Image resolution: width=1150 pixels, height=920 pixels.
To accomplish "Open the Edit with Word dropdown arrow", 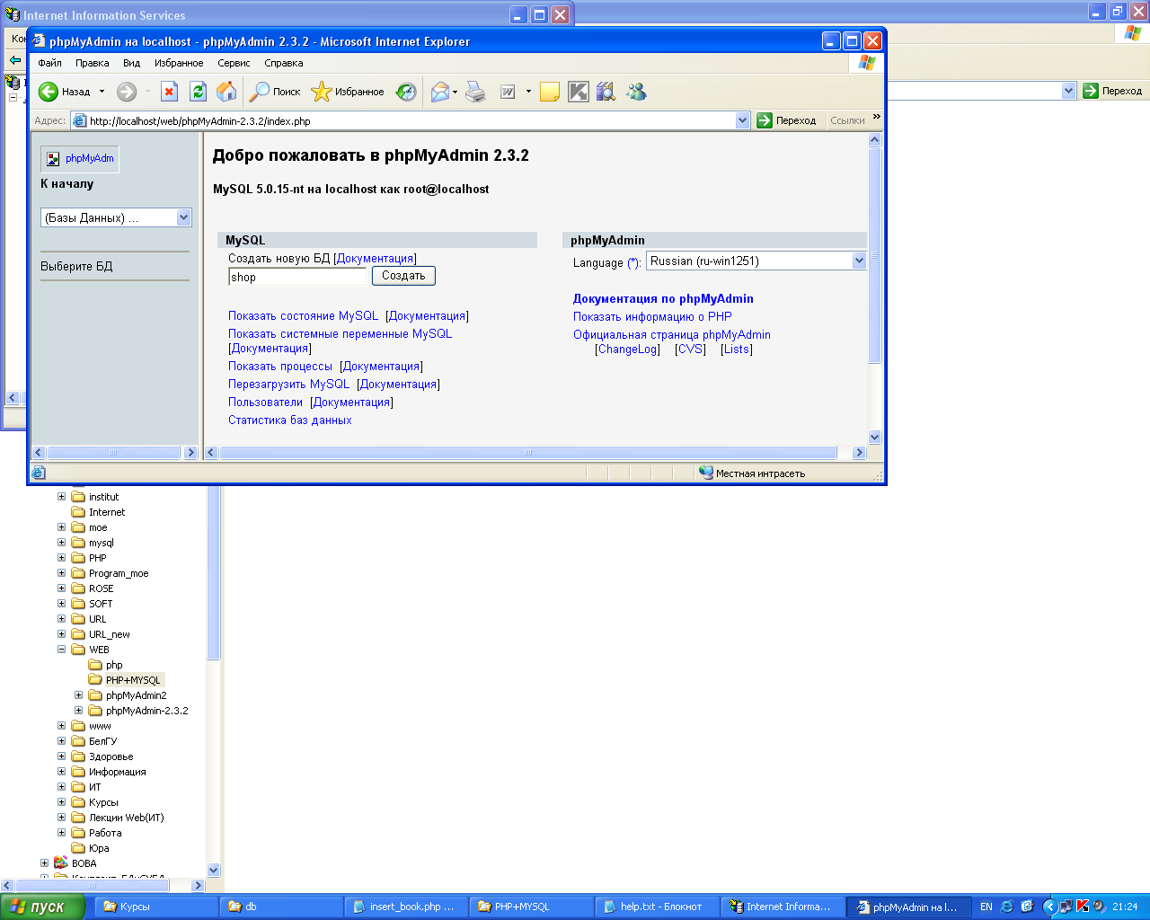I will 528,92.
